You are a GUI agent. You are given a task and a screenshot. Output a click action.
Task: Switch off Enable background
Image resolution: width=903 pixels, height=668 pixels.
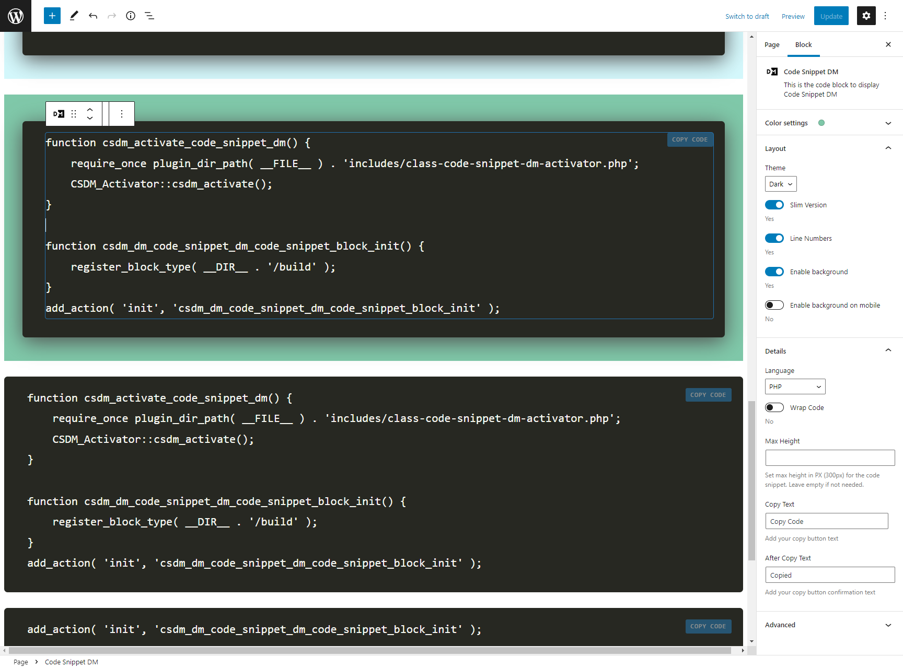tap(774, 272)
